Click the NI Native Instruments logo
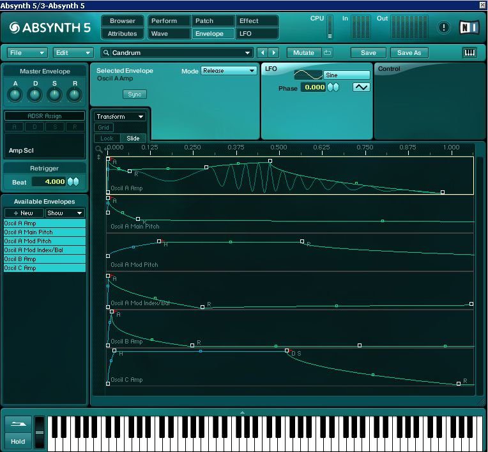 [x=469, y=27]
